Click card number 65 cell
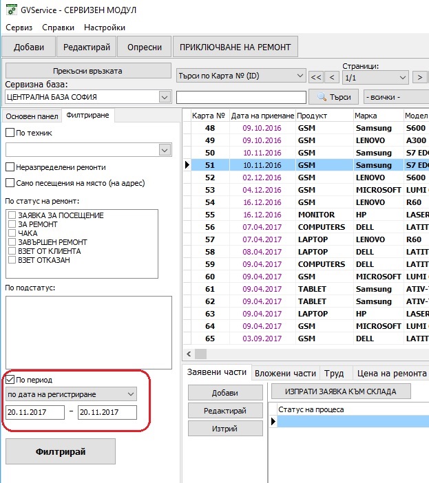 pos(210,339)
